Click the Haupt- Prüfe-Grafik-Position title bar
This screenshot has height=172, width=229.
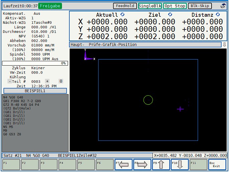tap(145, 45)
